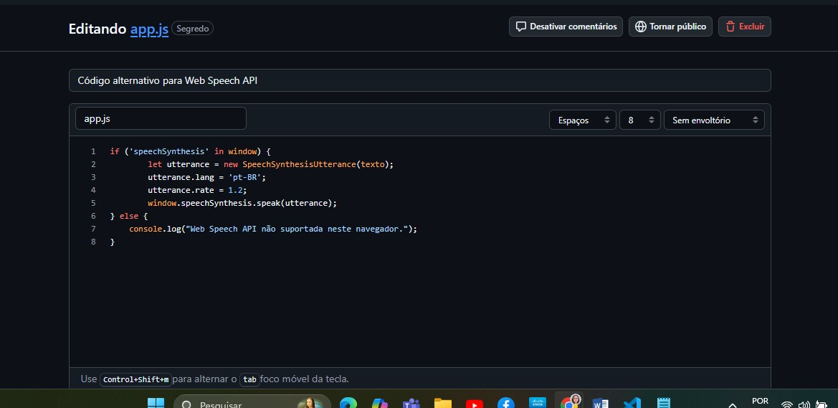The width and height of the screenshot is (838, 408).
Task: Open YouTube app from taskbar
Action: click(x=474, y=403)
